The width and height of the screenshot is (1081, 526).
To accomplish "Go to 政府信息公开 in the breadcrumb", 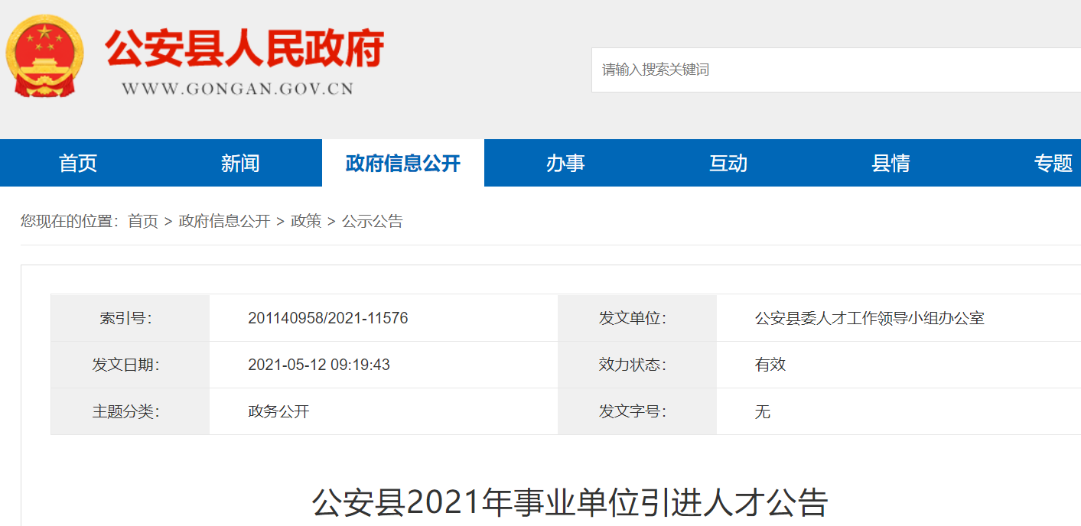I will [225, 222].
